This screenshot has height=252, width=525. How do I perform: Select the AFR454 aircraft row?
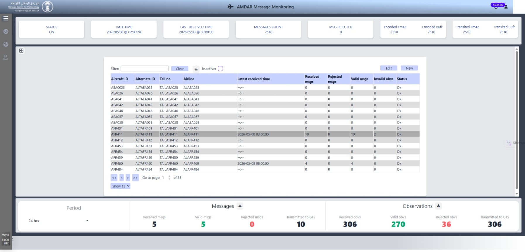pos(265,152)
